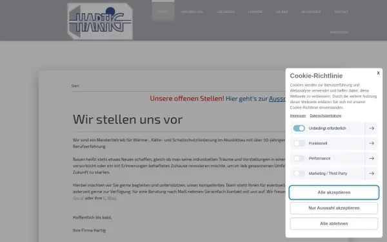Click the 'Cookie-Richtlinie' dialog title

316,76
